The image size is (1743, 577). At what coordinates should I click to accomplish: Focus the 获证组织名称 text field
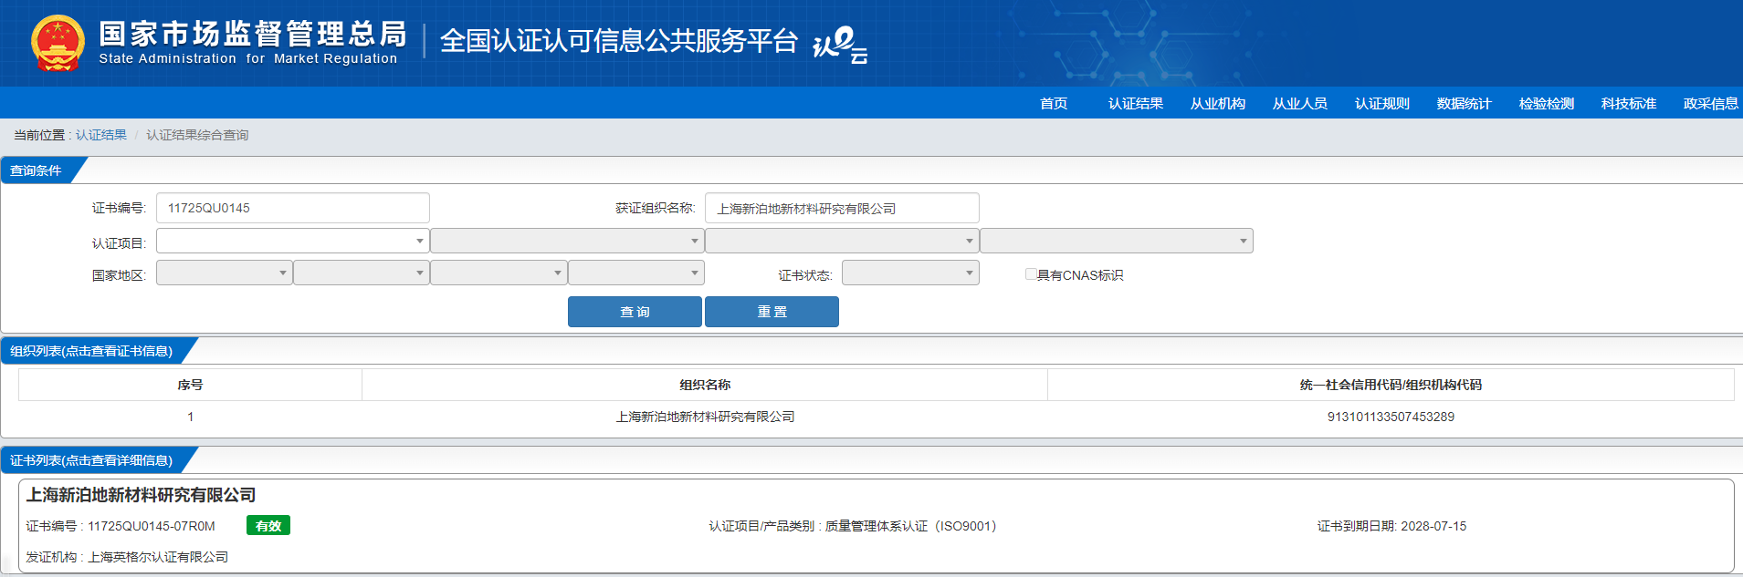tap(841, 208)
